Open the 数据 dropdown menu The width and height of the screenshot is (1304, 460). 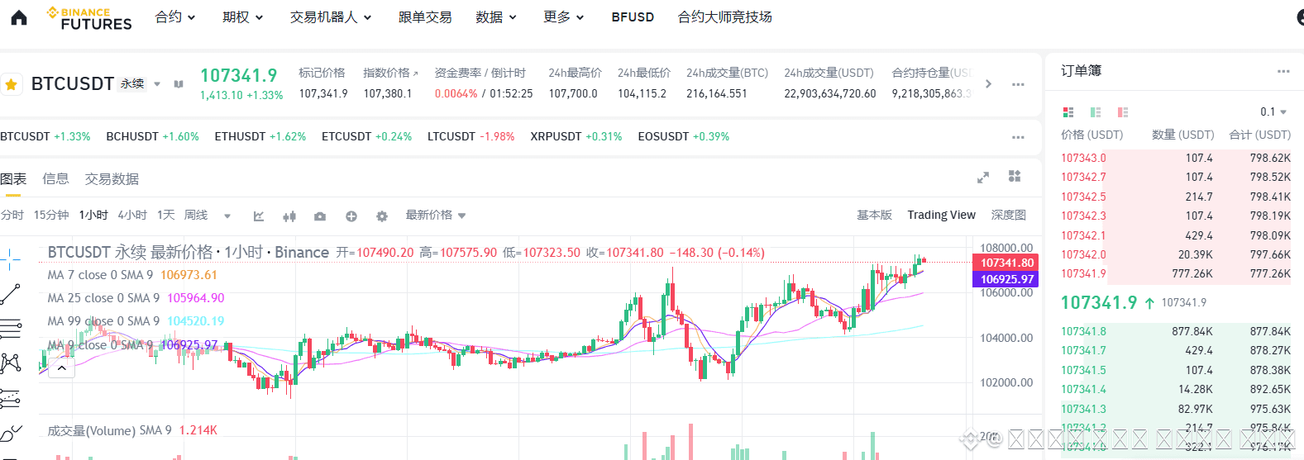[496, 17]
